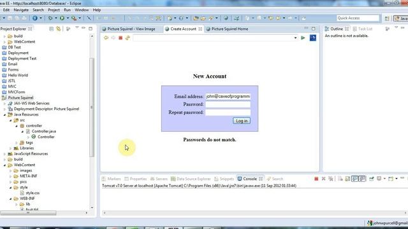Open the Edit menu
Viewport: 408px width, 229px height.
pyautogui.click(x=6, y=10)
